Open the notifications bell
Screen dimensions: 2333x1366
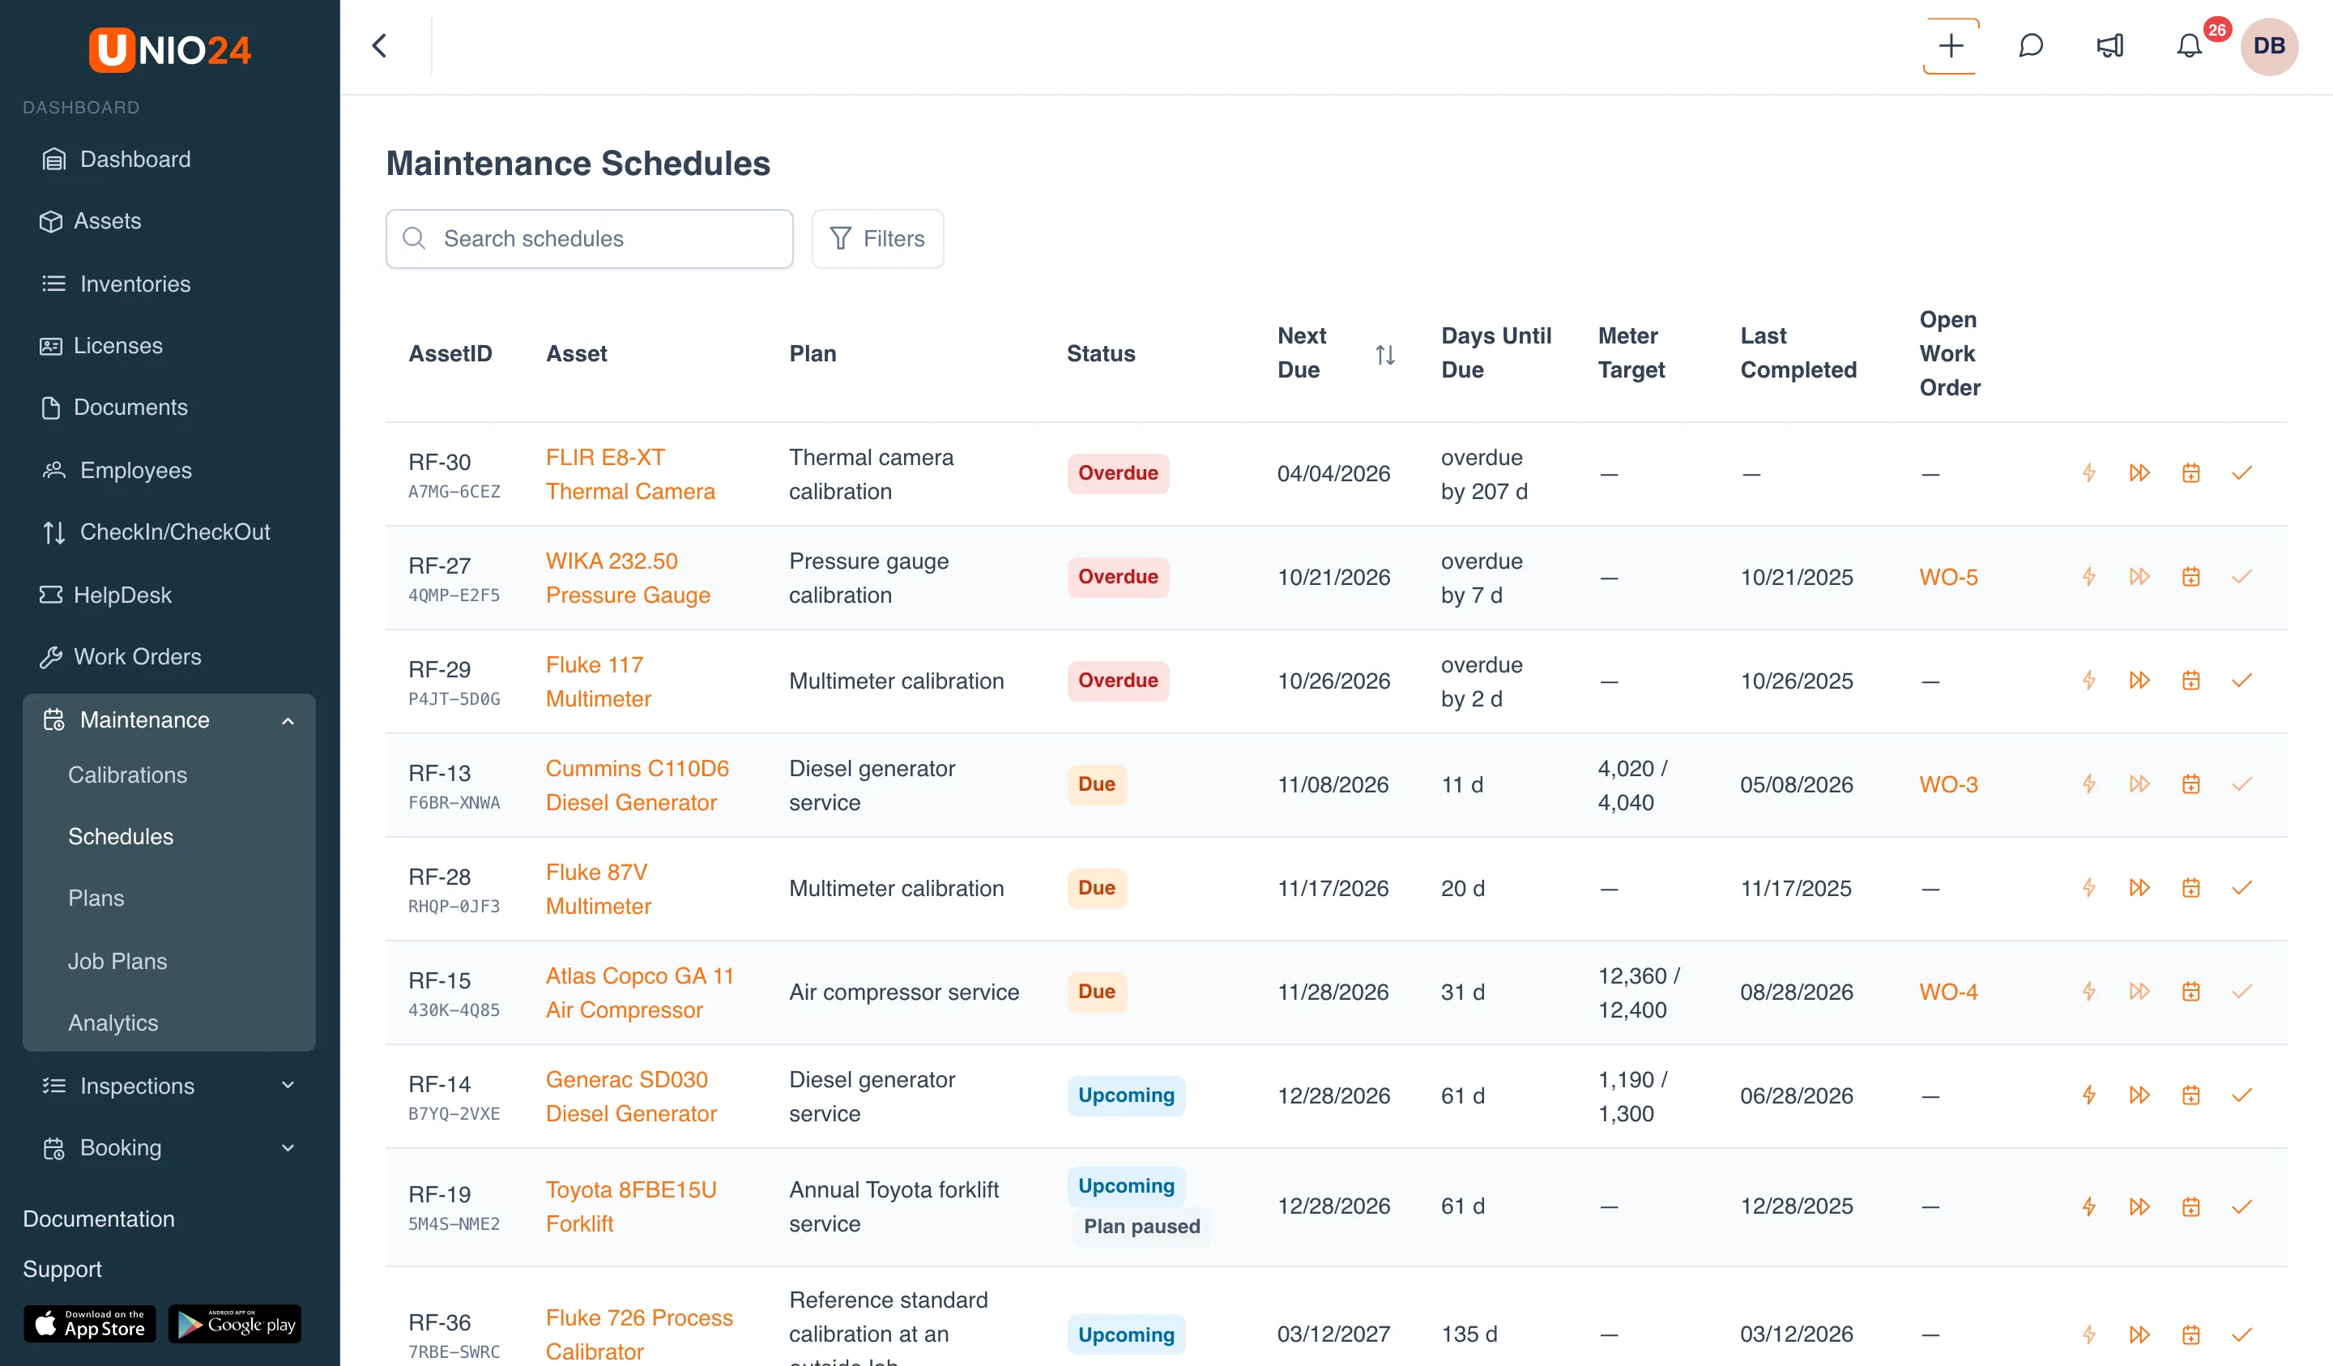click(2189, 46)
